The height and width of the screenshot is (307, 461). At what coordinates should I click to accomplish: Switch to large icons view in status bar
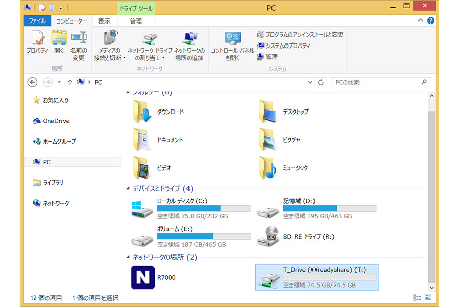(x=428, y=297)
